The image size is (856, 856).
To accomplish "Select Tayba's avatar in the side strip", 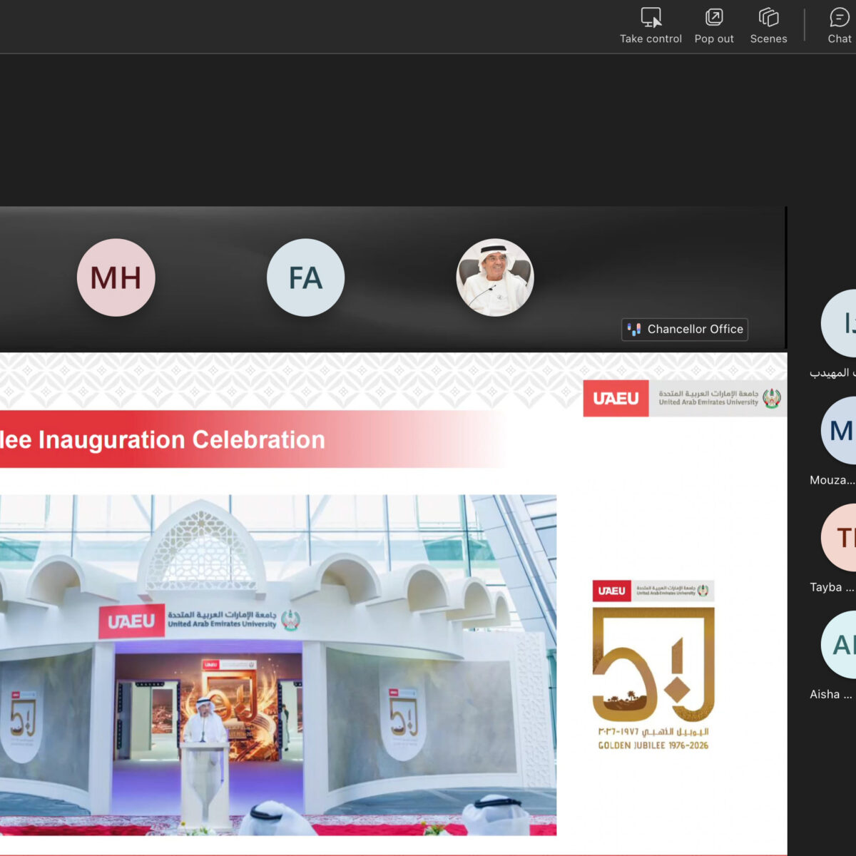I will pos(842,537).
